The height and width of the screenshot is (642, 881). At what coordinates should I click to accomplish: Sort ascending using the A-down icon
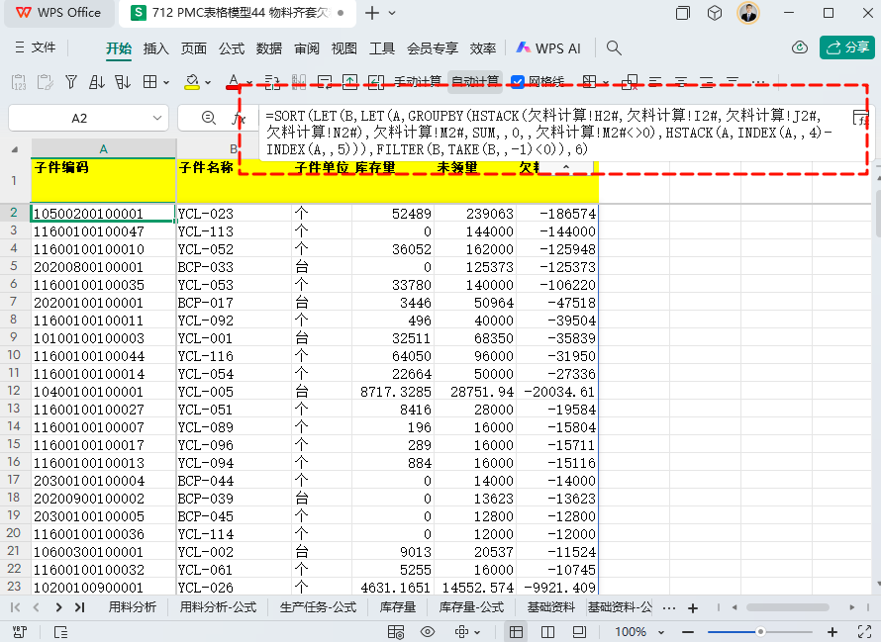(x=97, y=82)
